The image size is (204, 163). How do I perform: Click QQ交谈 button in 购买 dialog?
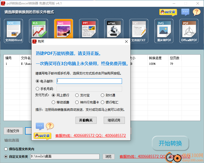point(43,136)
